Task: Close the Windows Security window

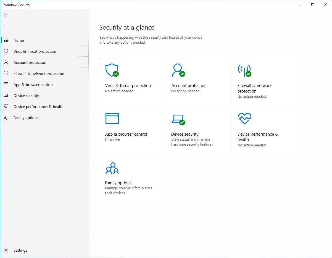Action: pyautogui.click(x=325, y=5)
